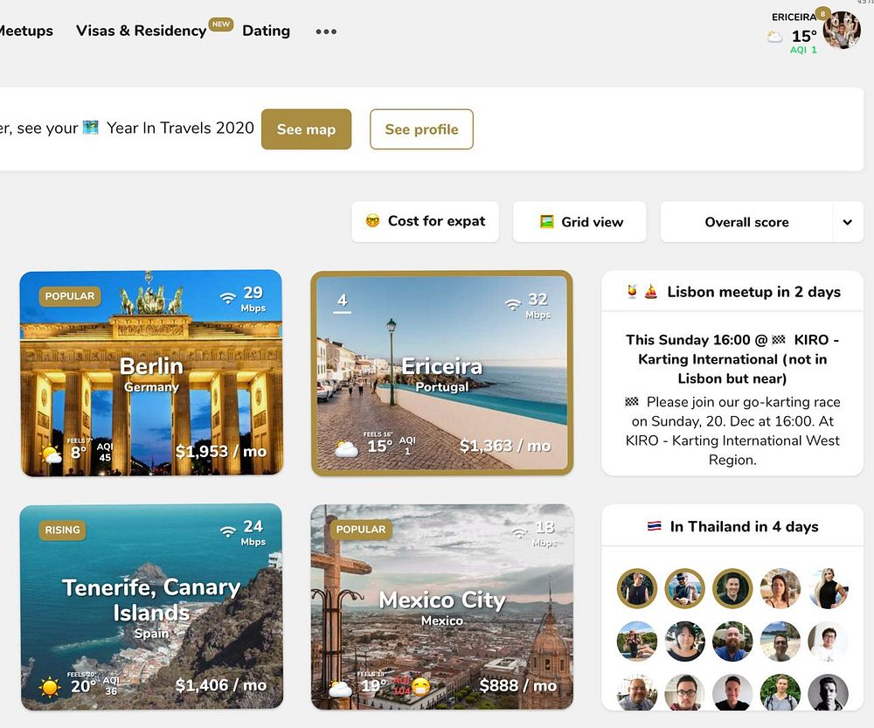The width and height of the screenshot is (874, 728).
Task: Open the Visas & Residency menu item
Action: (x=141, y=31)
